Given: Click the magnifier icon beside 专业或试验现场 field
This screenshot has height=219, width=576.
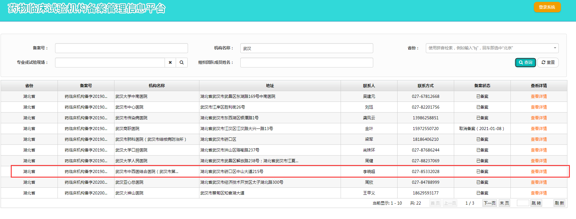Looking at the screenshot, I should (x=182, y=63).
